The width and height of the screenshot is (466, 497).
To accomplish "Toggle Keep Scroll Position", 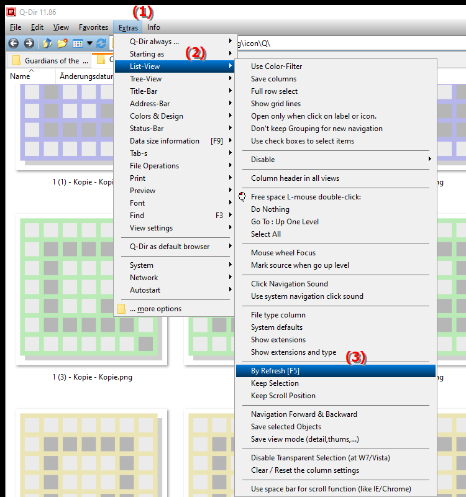I will pos(336,396).
